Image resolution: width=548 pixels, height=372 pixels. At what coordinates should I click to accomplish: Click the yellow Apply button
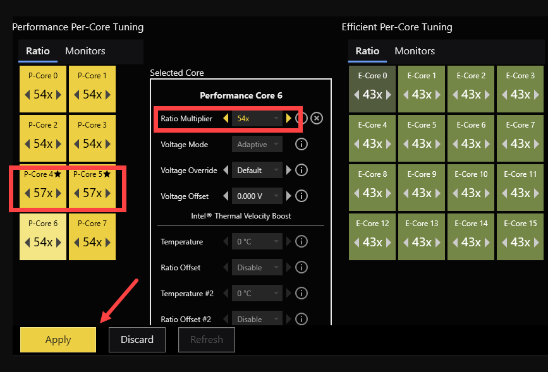58,340
